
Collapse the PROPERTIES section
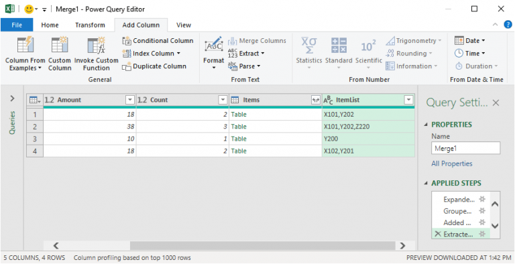[426, 125]
